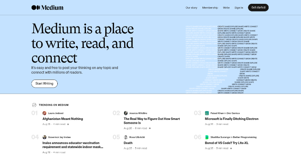Click the Get started button
This screenshot has width=301, height=154.
tap(258, 8)
